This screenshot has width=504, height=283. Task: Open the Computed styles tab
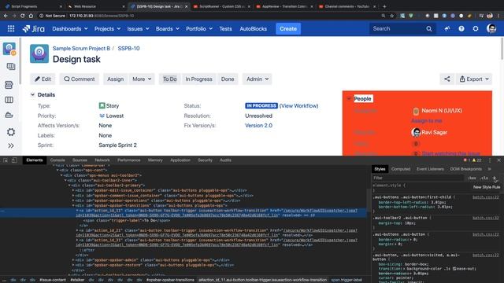[401, 169]
